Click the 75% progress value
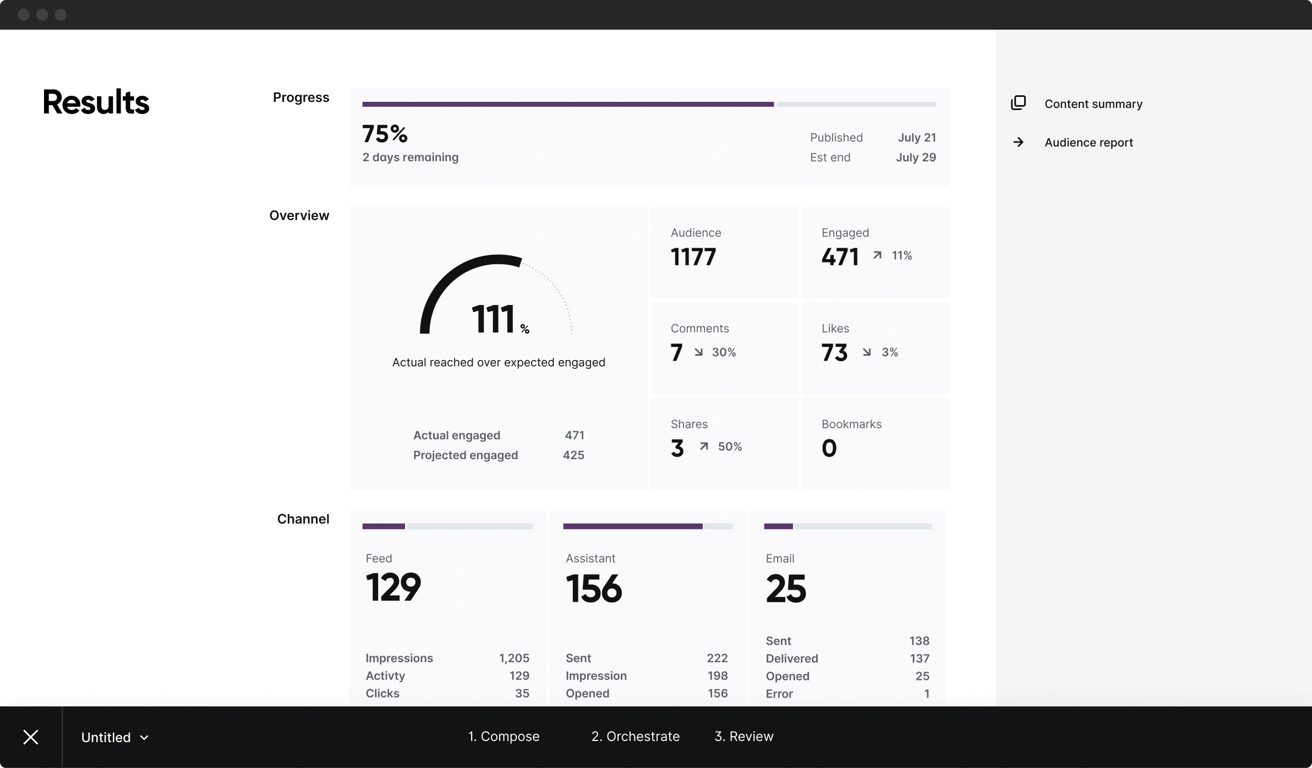This screenshot has width=1312, height=768. click(x=385, y=134)
